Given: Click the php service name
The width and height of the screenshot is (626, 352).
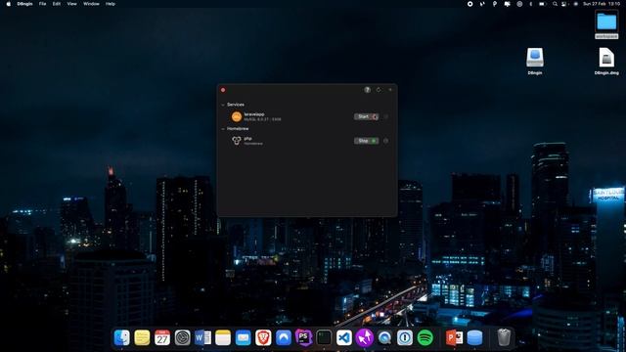Looking at the screenshot, I should pyautogui.click(x=247, y=138).
